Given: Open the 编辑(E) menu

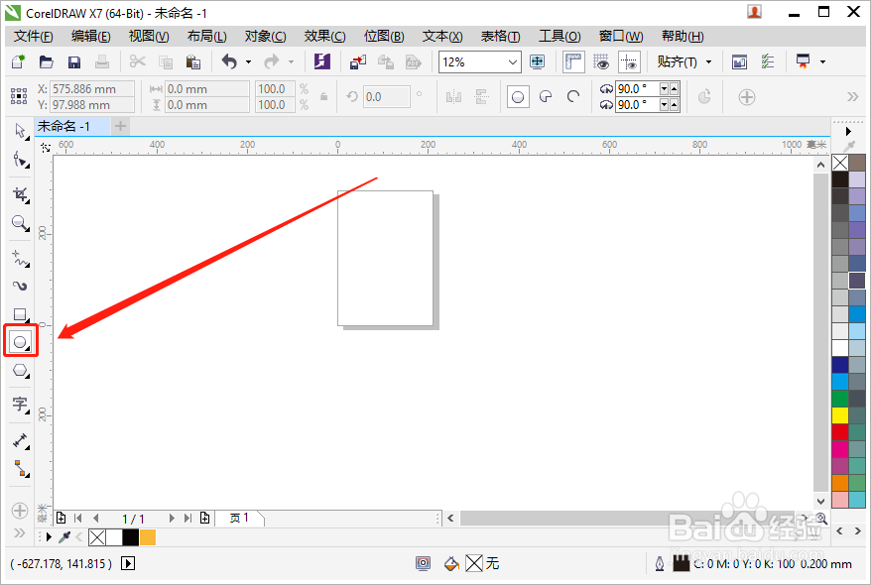Looking at the screenshot, I should coord(90,36).
